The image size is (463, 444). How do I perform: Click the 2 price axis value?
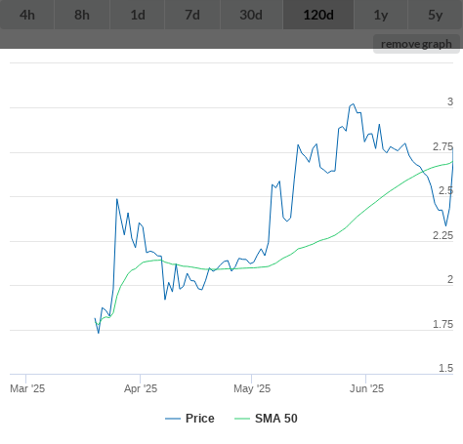450,279
